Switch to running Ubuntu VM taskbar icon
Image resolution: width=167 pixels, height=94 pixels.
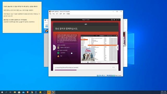coord(53,92)
